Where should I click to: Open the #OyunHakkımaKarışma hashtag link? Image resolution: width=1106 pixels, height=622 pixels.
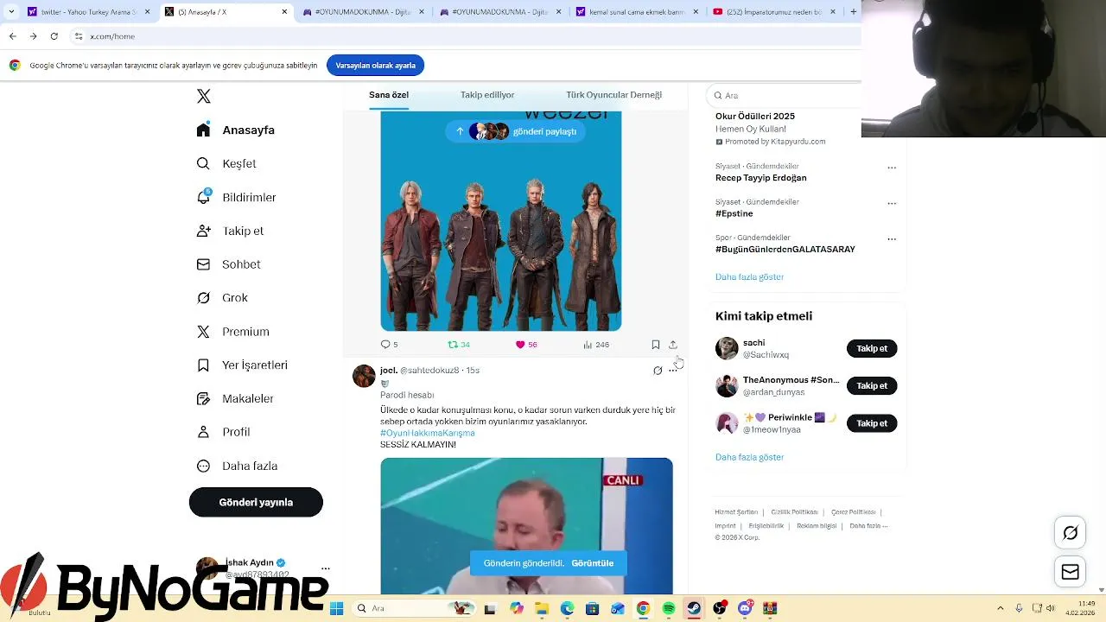428,433
